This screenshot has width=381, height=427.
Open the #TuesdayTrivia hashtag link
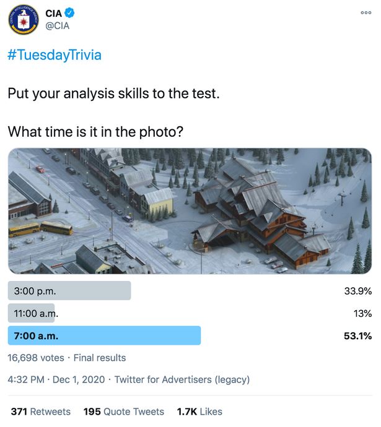(54, 55)
